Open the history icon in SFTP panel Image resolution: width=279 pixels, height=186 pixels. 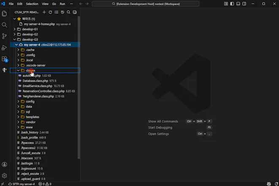(62, 12)
